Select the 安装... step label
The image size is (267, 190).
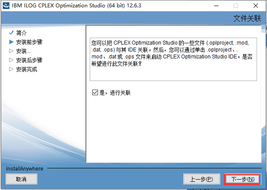click(x=23, y=51)
